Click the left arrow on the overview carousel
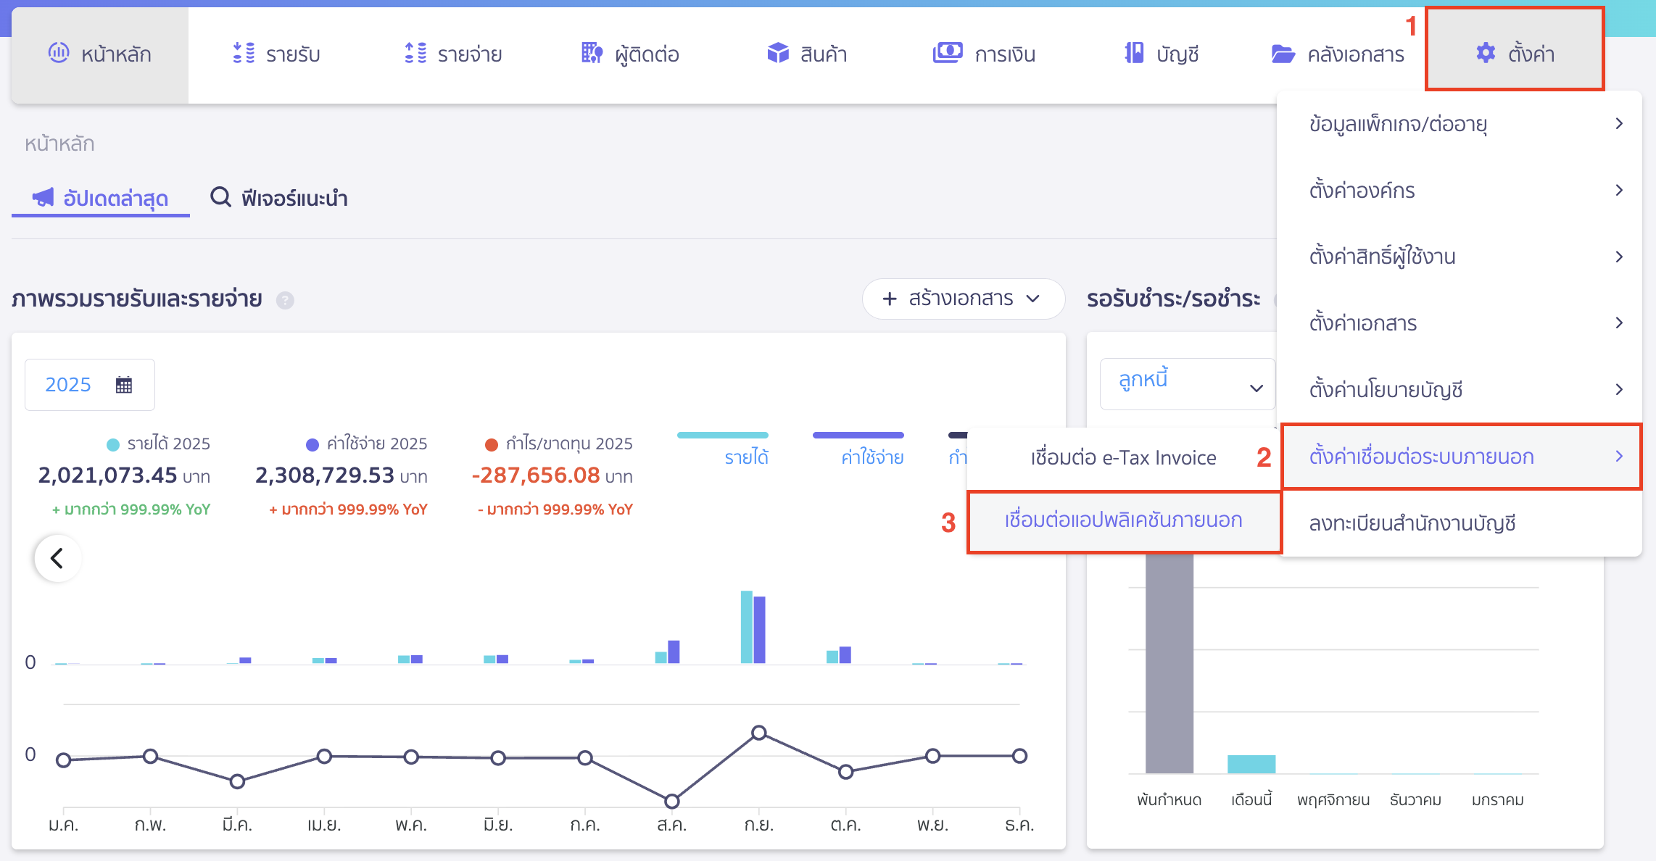Screen dimensions: 1656x861 tap(57, 558)
